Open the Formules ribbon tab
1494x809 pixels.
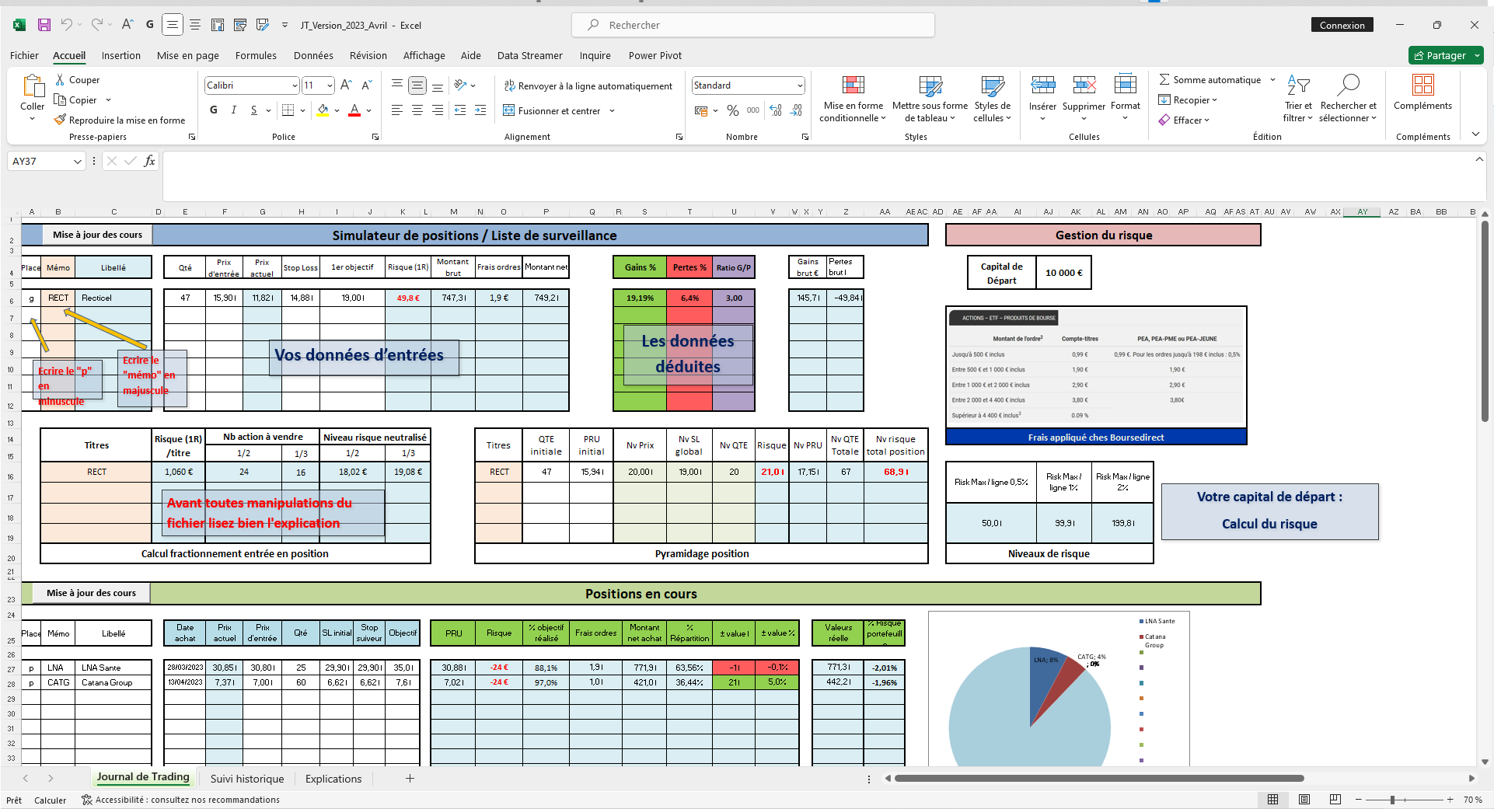(256, 55)
